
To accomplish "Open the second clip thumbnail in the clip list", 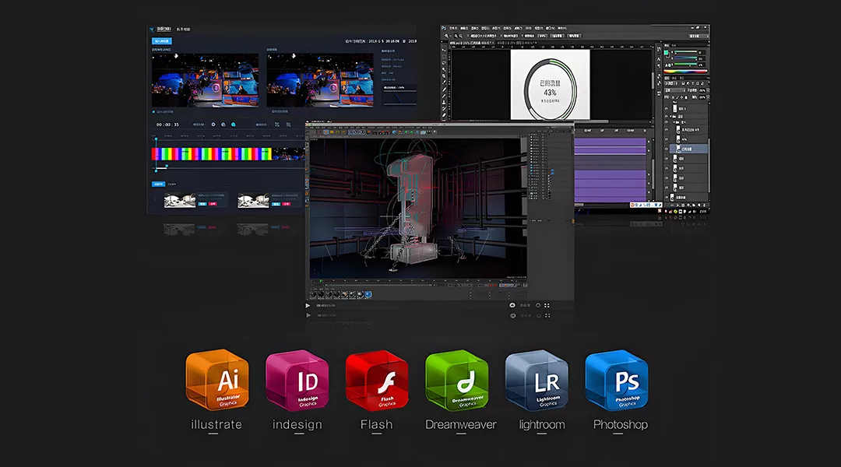I will [x=253, y=200].
